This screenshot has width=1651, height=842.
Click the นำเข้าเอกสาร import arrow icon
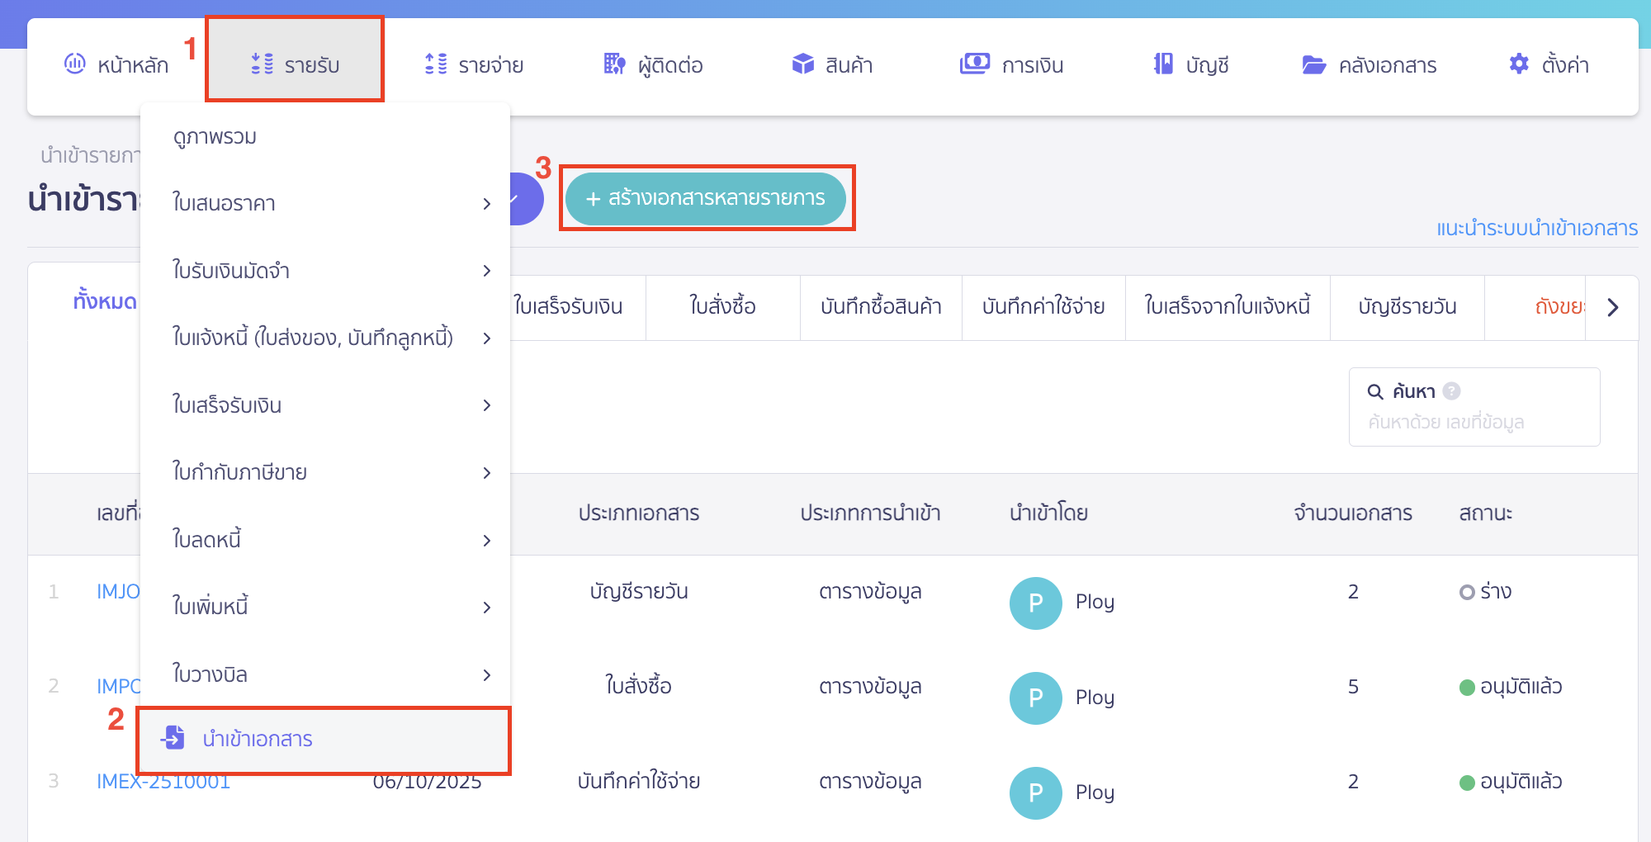click(173, 739)
